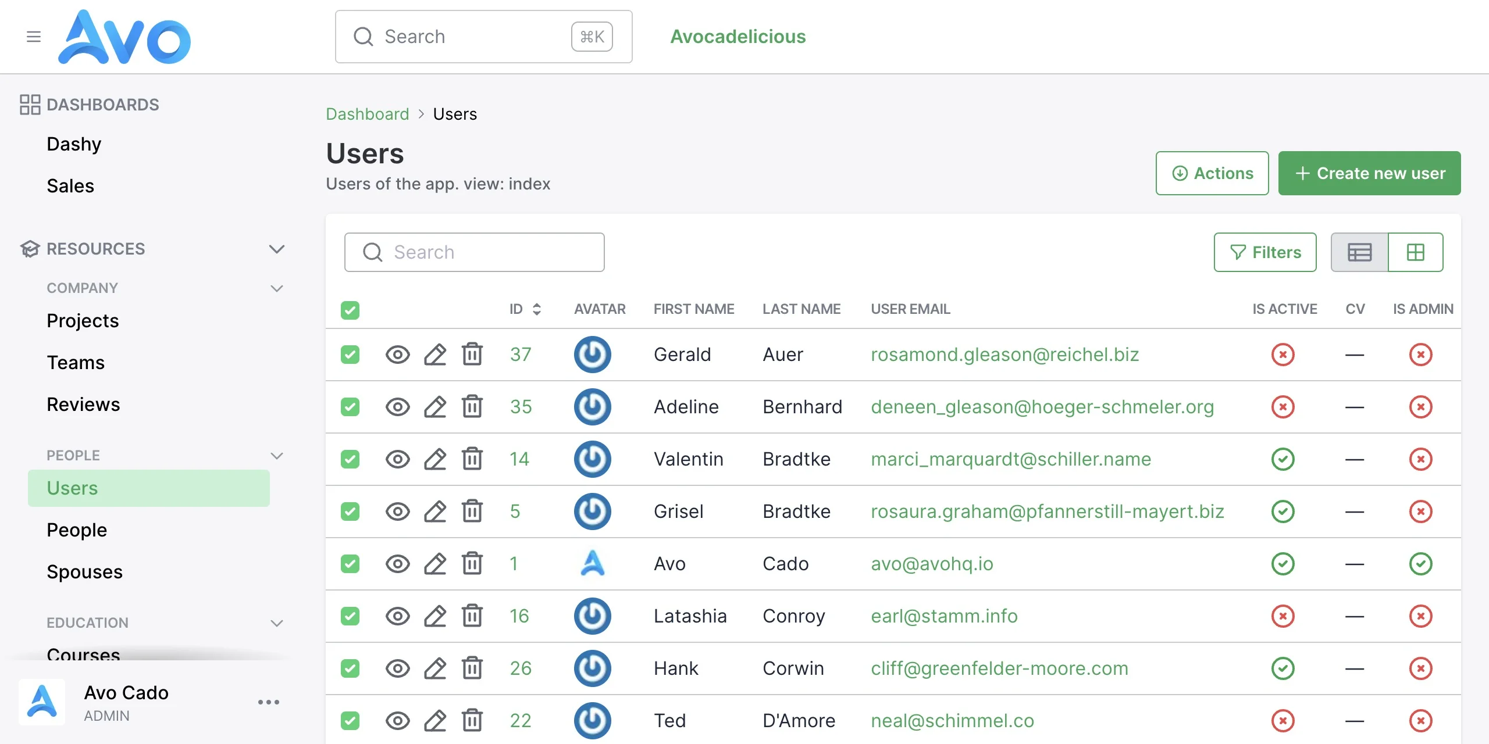
Task: Delete Avo Cado row with the trash icon
Action: (472, 563)
